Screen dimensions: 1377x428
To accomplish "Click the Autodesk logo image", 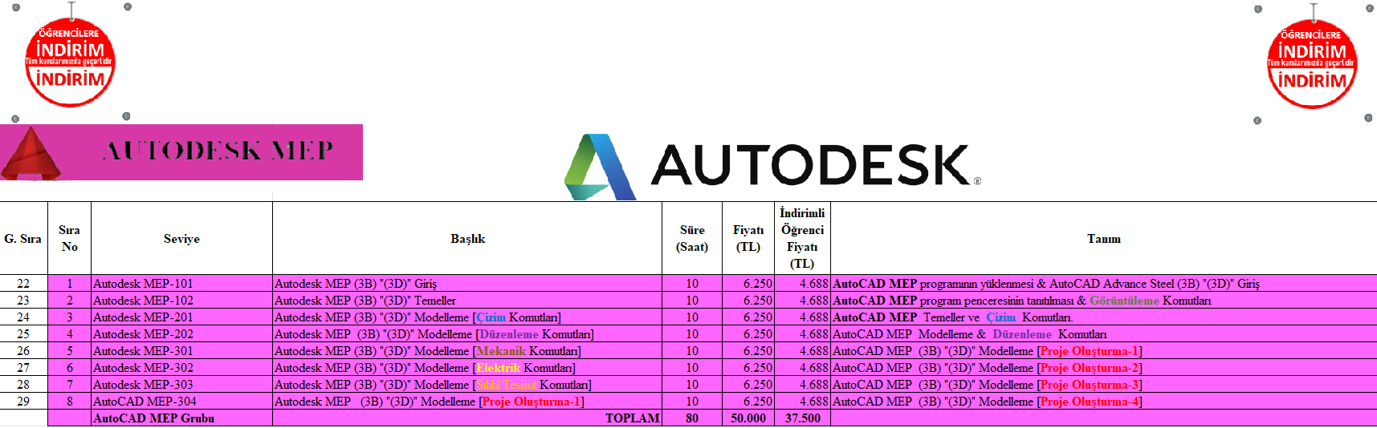I will click(773, 166).
